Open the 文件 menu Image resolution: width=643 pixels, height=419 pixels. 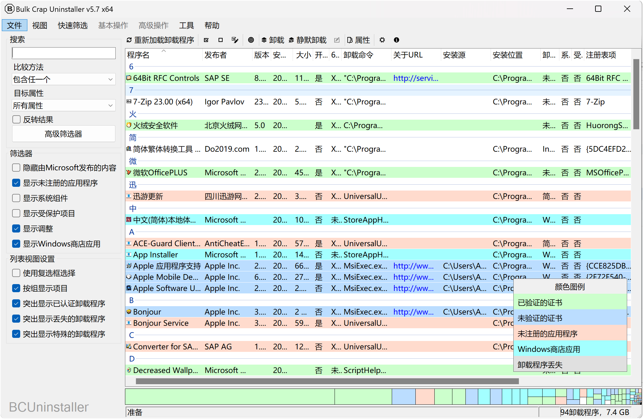[14, 25]
